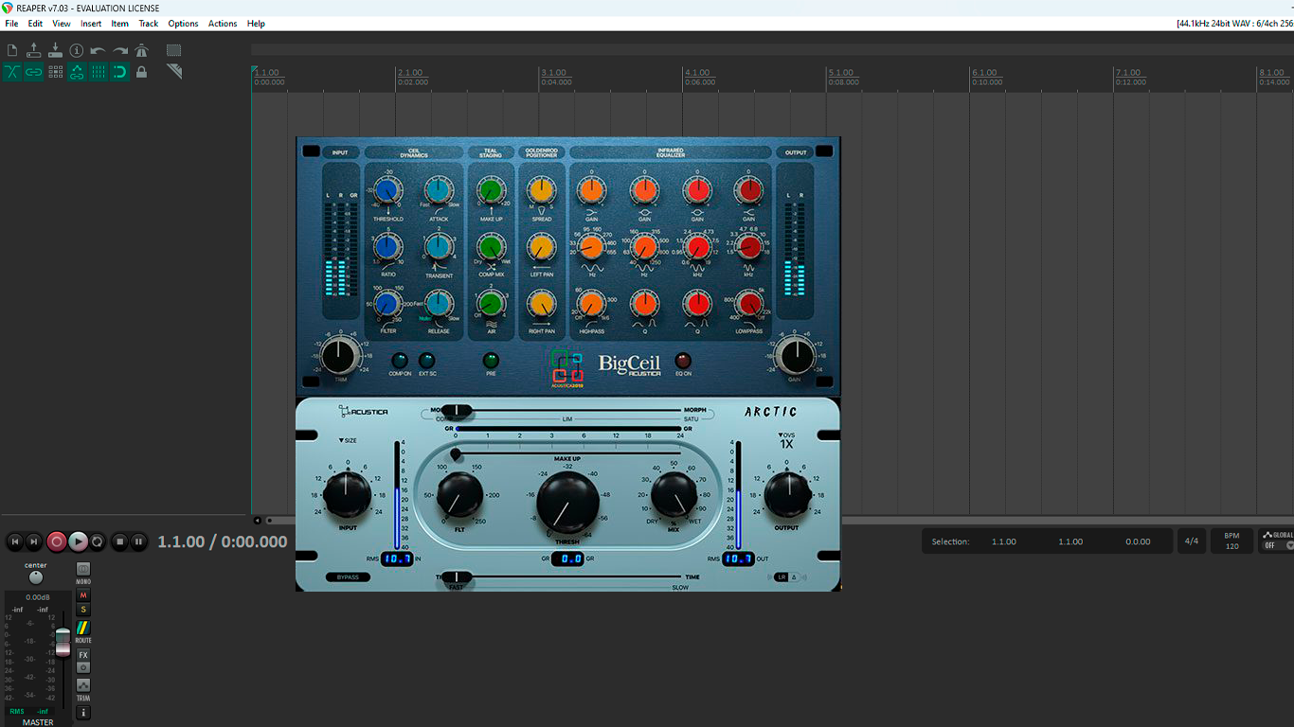Open the Track menu
1294x727 pixels.
click(149, 24)
